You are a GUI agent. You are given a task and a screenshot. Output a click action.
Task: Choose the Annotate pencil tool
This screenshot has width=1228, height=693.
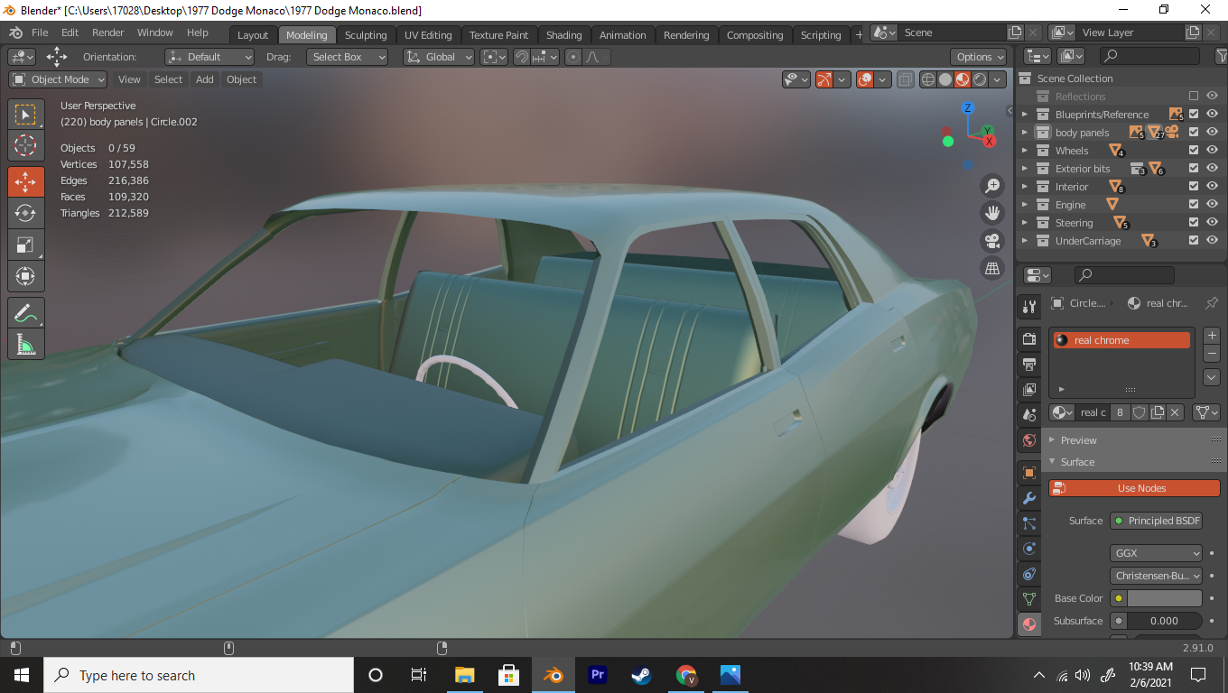(x=26, y=312)
